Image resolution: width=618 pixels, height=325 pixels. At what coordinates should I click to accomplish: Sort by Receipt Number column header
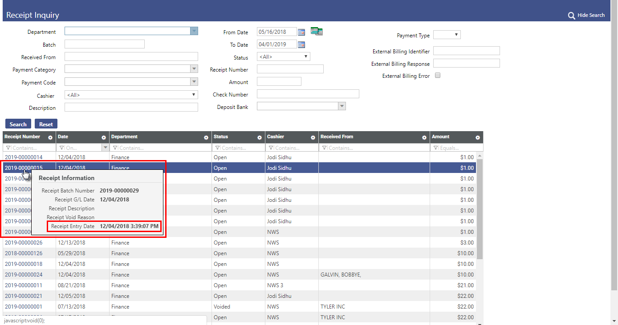click(22, 137)
